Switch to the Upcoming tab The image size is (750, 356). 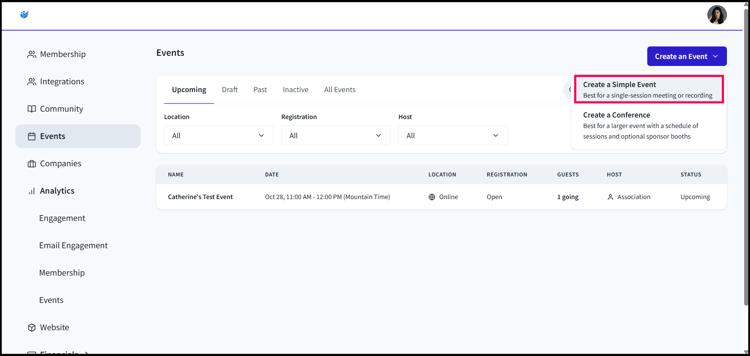pyautogui.click(x=189, y=90)
